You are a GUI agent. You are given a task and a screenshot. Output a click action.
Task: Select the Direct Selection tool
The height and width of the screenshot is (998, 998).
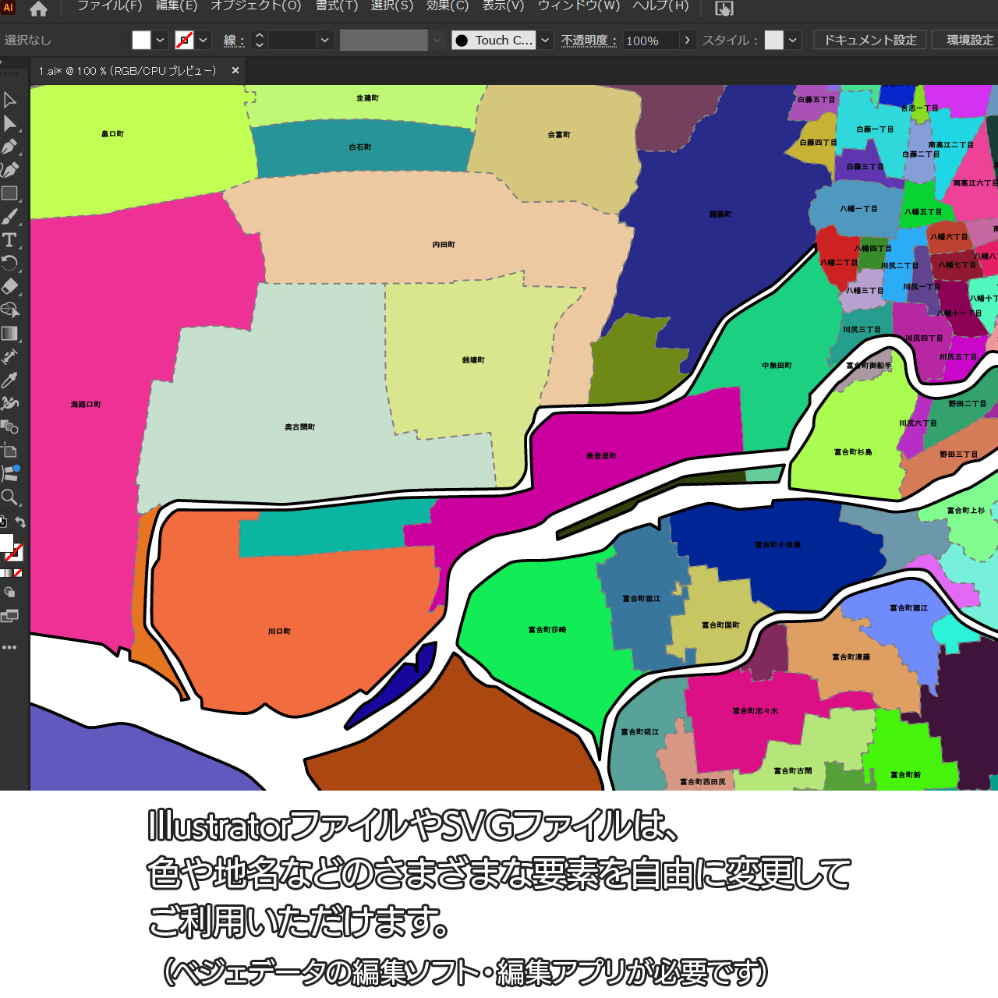[x=9, y=123]
